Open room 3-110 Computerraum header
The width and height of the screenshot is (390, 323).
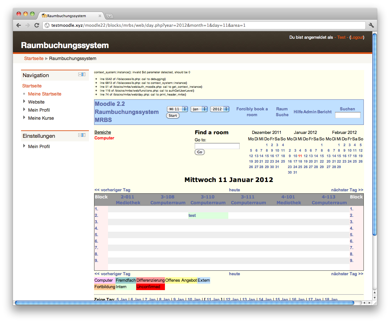pyautogui.click(x=208, y=200)
